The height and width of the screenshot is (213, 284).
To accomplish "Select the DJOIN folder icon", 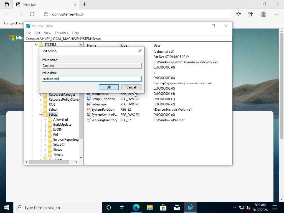I will (50, 130).
